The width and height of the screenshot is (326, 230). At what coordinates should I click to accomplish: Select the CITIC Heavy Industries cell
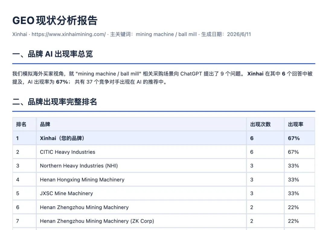(141, 152)
